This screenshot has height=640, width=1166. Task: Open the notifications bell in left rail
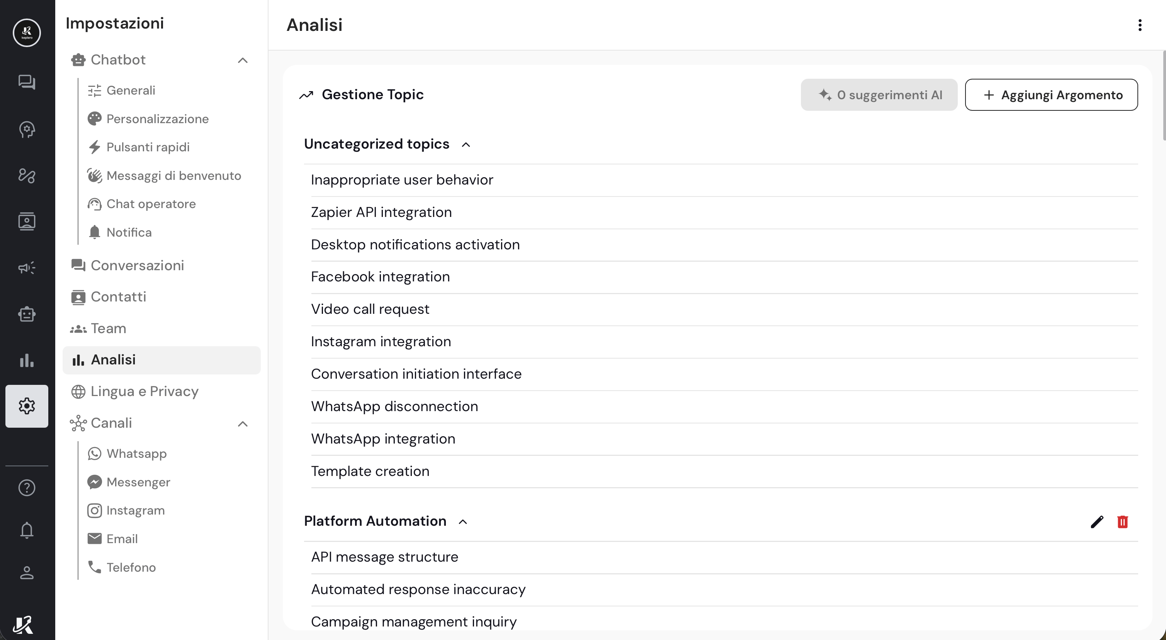pos(27,530)
